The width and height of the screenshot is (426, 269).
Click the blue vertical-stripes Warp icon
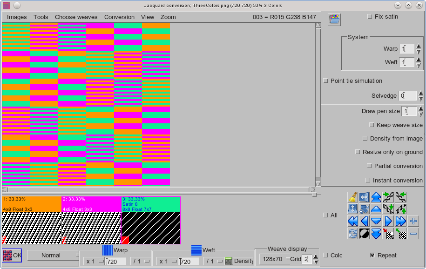[108, 250]
